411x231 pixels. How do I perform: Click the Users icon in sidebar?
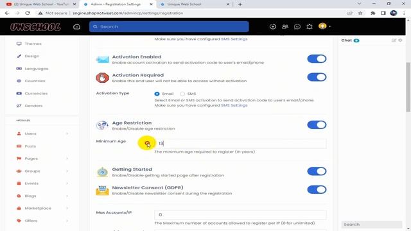point(19,133)
